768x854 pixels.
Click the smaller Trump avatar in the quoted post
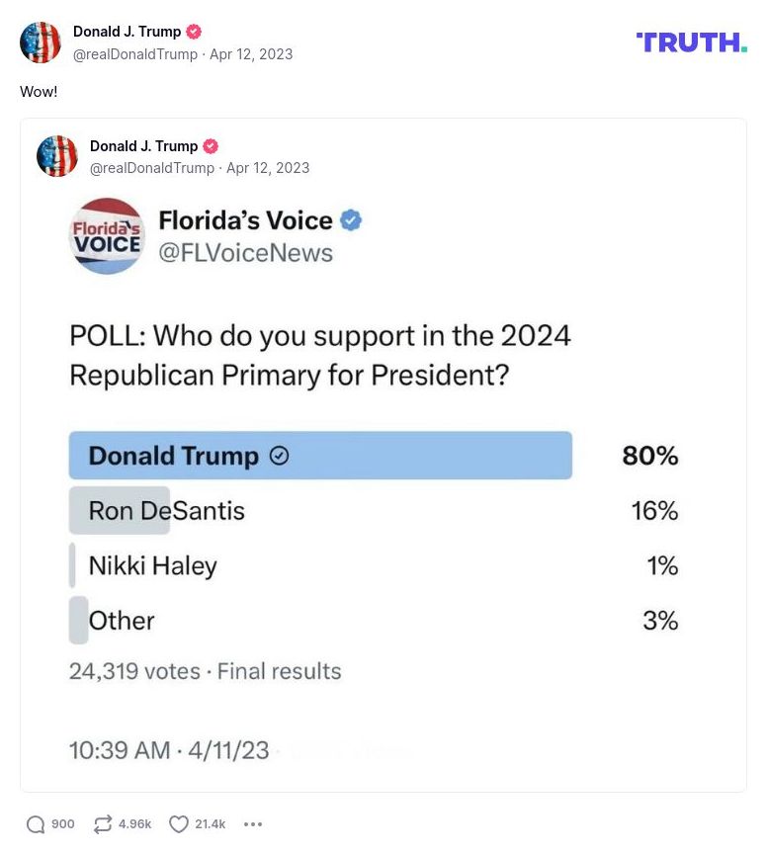tap(57, 156)
